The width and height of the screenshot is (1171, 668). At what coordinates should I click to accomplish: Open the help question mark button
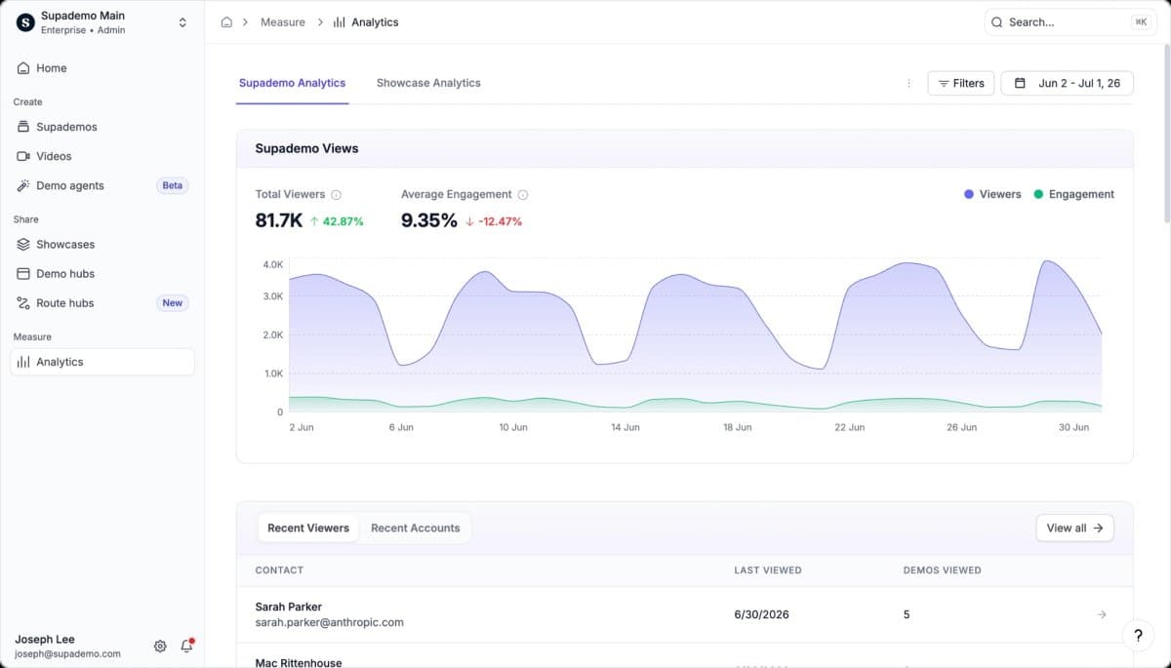point(1138,635)
